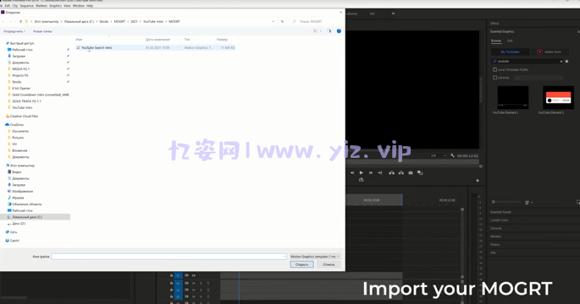Open the monitor settings wrench icon

[x=452, y=155]
